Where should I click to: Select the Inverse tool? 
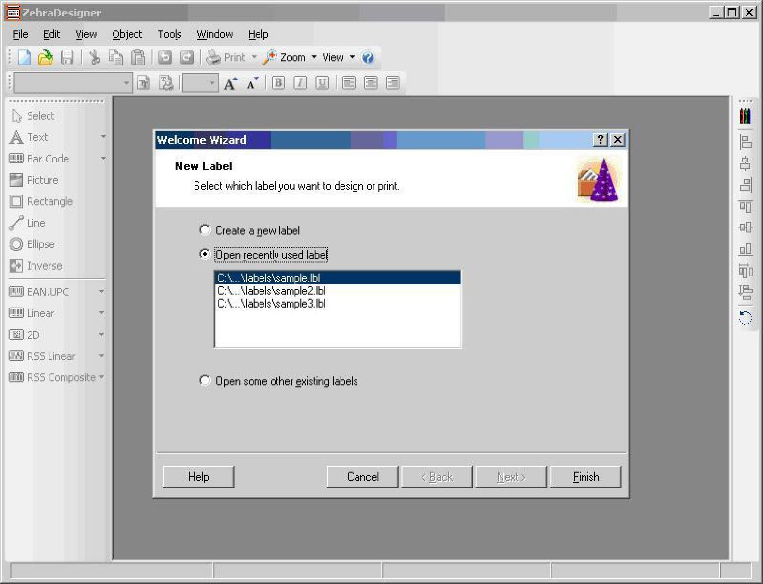(x=36, y=266)
